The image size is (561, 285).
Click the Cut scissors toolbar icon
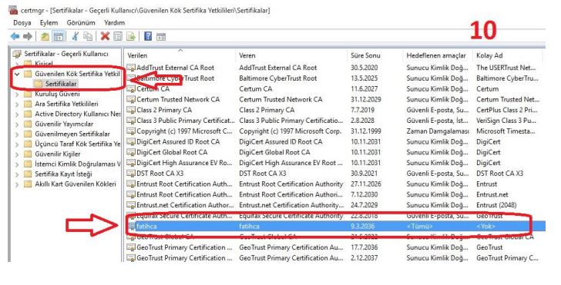pos(76,36)
